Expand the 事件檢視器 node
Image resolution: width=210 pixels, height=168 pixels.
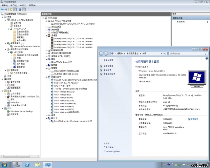point(6,82)
